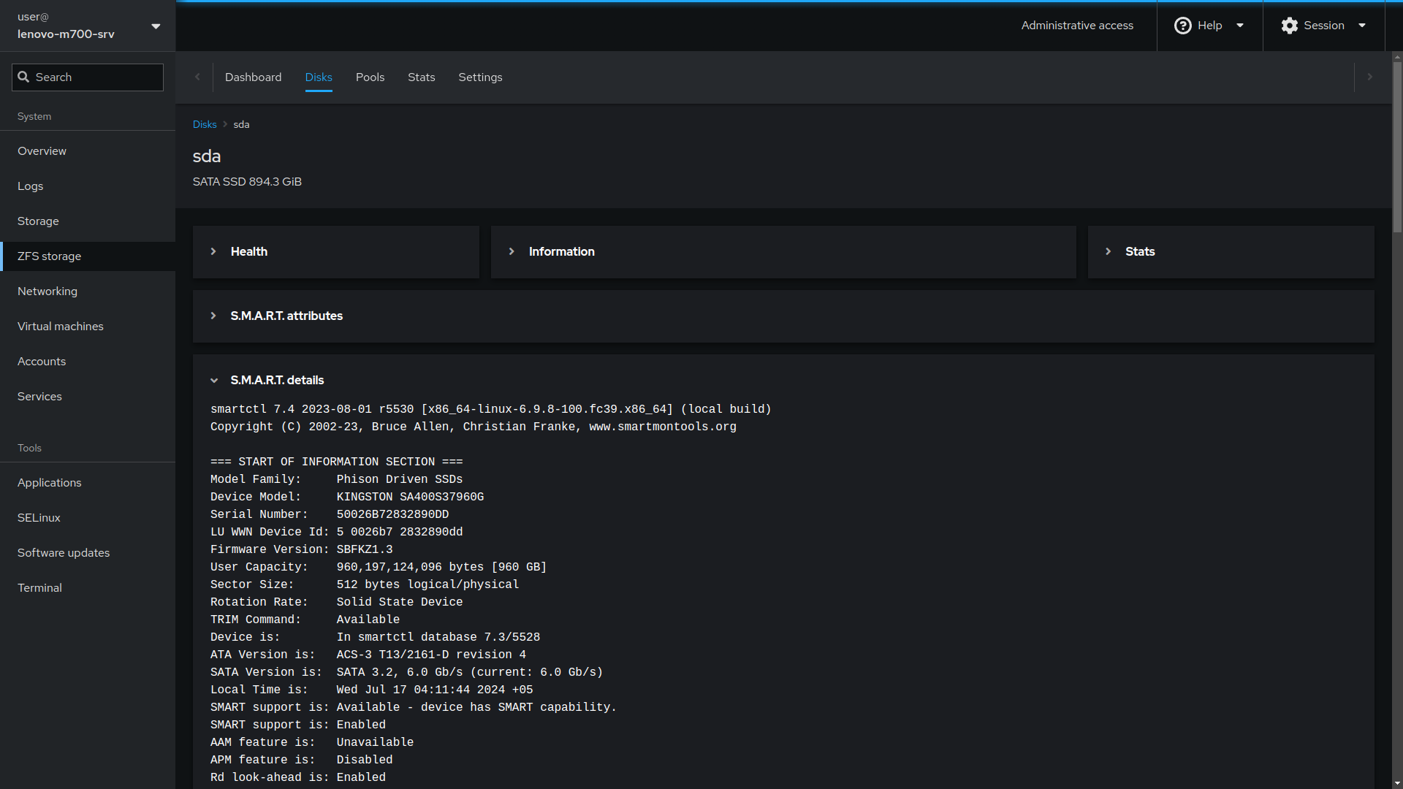
Task: Open the Session dropdown menu
Action: (1323, 26)
